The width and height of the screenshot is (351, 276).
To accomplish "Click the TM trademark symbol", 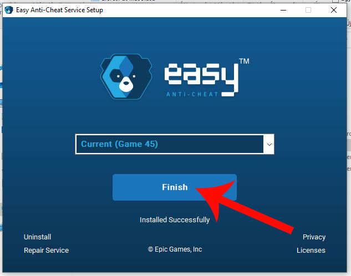I will pyautogui.click(x=244, y=62).
